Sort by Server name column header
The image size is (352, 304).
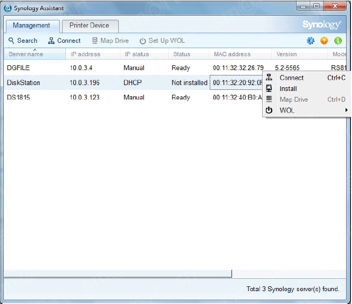(35, 54)
